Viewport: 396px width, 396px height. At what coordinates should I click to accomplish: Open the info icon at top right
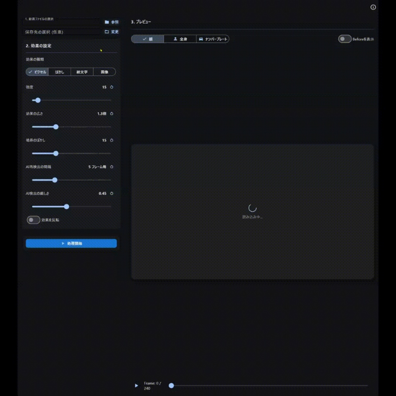coord(373,7)
